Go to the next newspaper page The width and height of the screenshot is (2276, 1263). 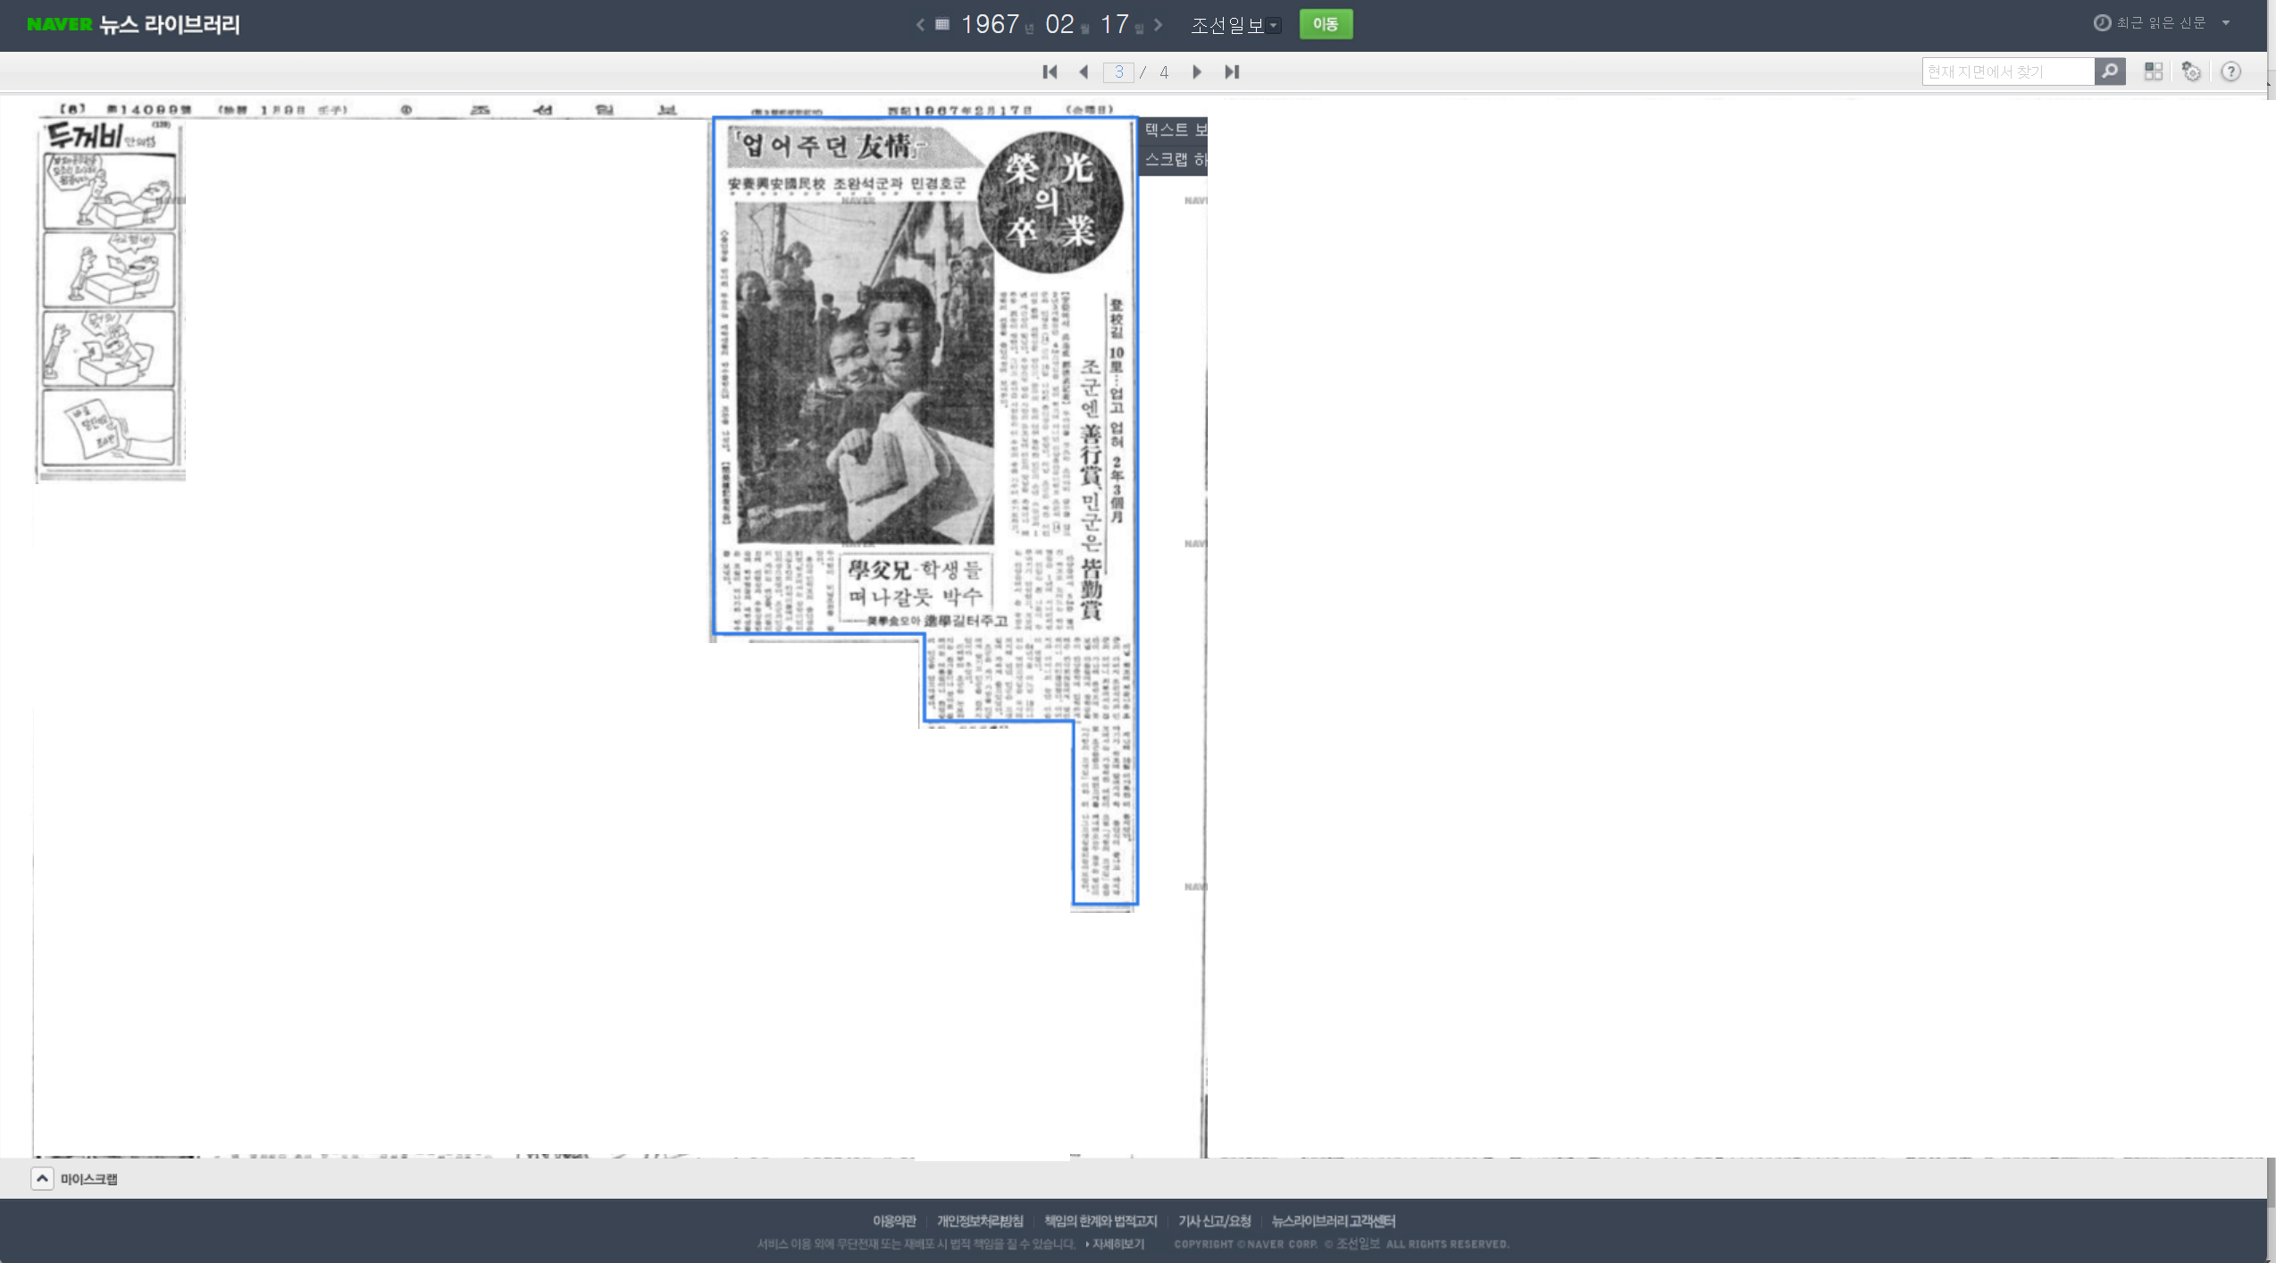pos(1197,71)
